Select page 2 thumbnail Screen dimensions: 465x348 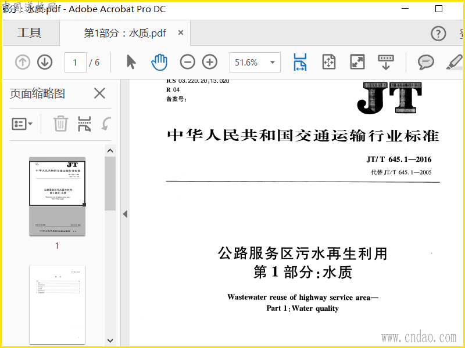pyautogui.click(x=57, y=305)
